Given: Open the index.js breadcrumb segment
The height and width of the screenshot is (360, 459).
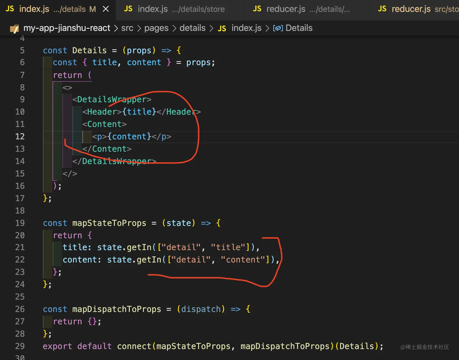Looking at the screenshot, I should tap(246, 28).
